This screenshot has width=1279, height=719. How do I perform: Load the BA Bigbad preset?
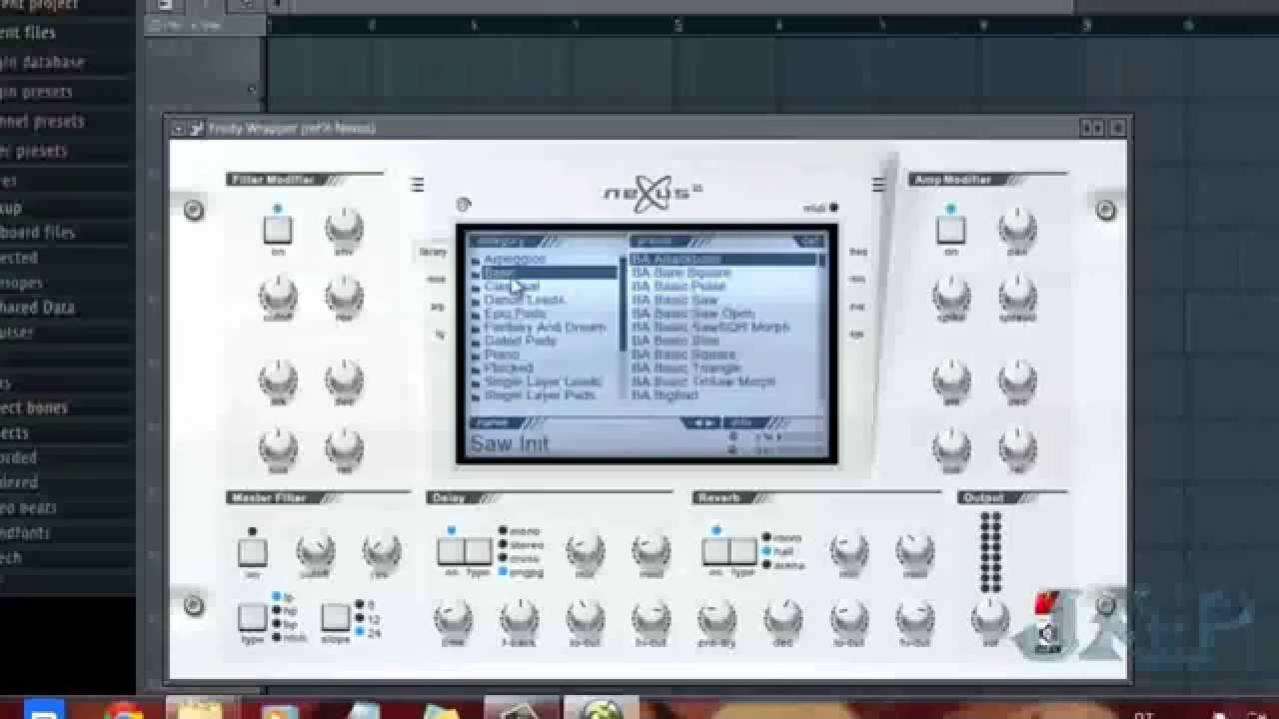tap(664, 395)
